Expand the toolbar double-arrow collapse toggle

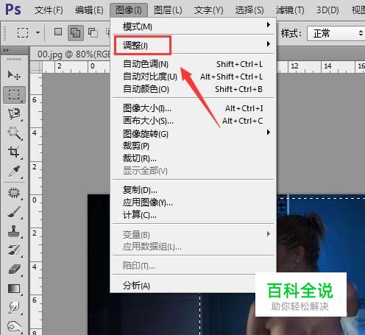coord(6,51)
